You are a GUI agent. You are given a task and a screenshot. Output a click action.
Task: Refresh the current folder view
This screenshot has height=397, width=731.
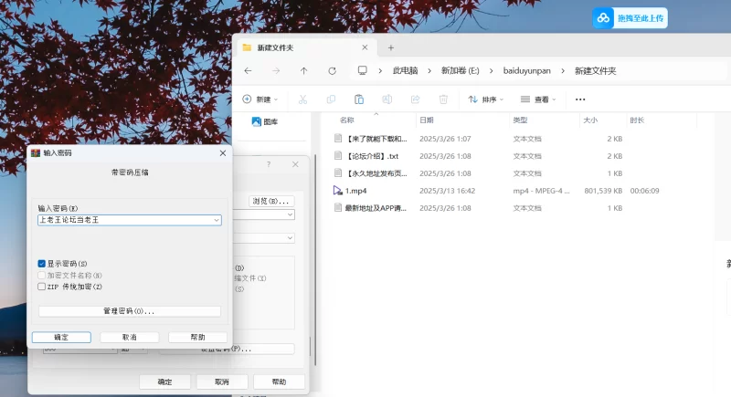tap(332, 70)
